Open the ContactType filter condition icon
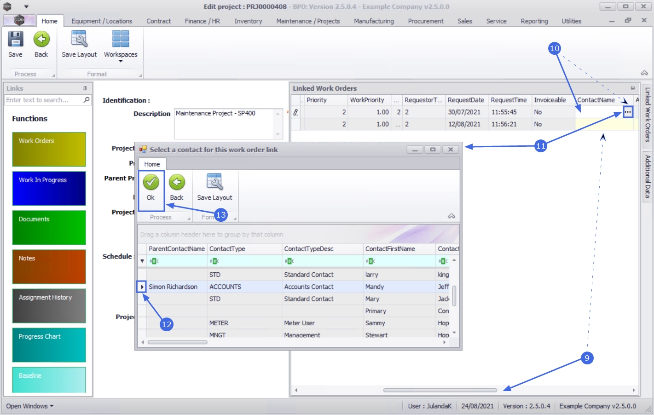This screenshot has width=654, height=415. click(x=214, y=261)
